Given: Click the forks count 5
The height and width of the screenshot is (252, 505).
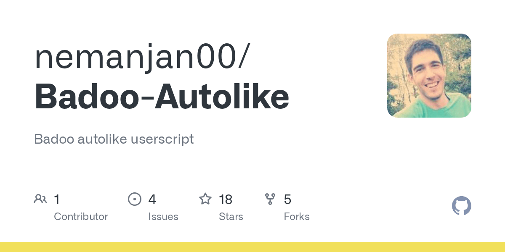Looking at the screenshot, I should (287, 199).
